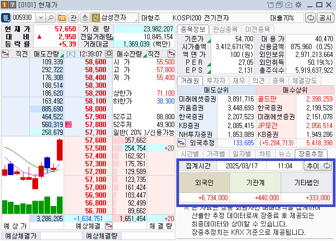Click 골드만 in the buyers list

(x=267, y=99)
